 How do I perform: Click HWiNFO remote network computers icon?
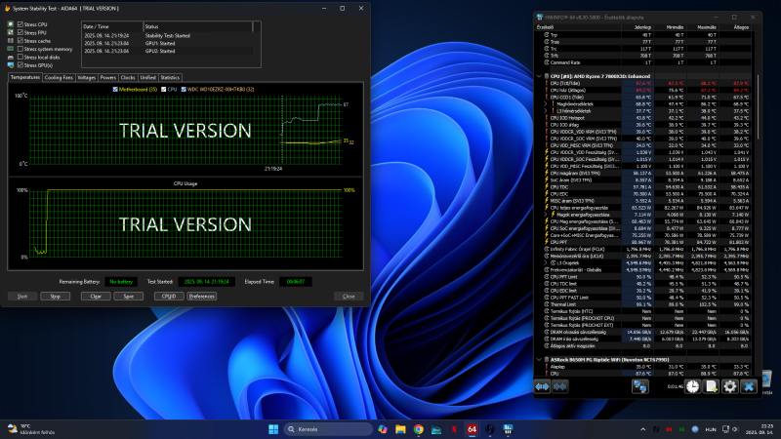pyautogui.click(x=640, y=386)
